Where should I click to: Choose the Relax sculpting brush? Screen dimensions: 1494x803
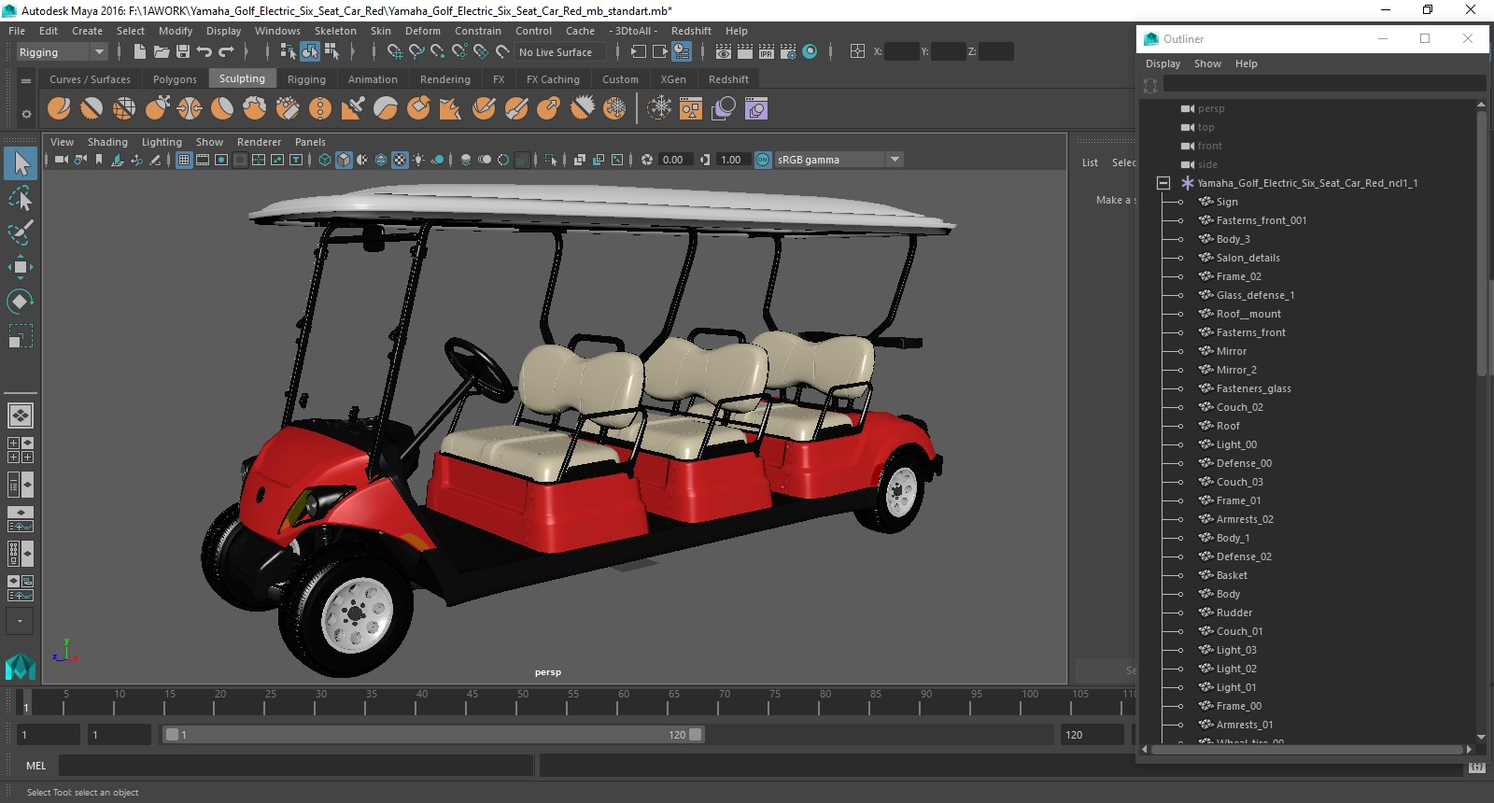point(124,108)
